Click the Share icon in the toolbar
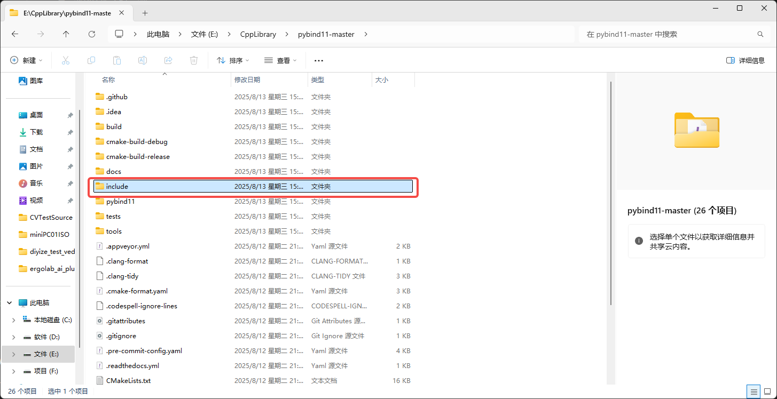 (x=168, y=60)
